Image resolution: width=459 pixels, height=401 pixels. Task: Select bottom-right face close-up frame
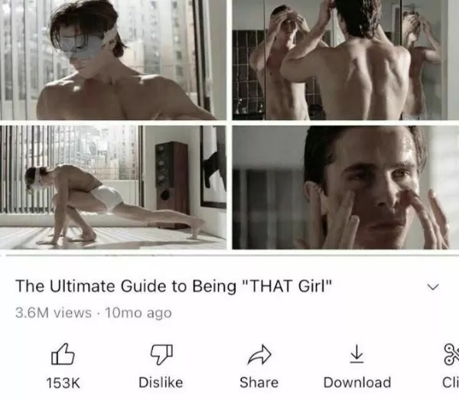pos(346,187)
